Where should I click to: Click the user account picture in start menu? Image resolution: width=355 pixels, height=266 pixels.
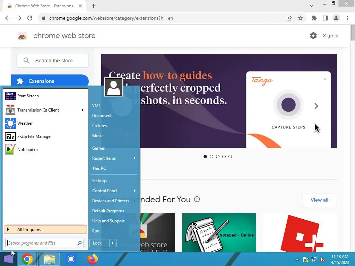(x=114, y=87)
